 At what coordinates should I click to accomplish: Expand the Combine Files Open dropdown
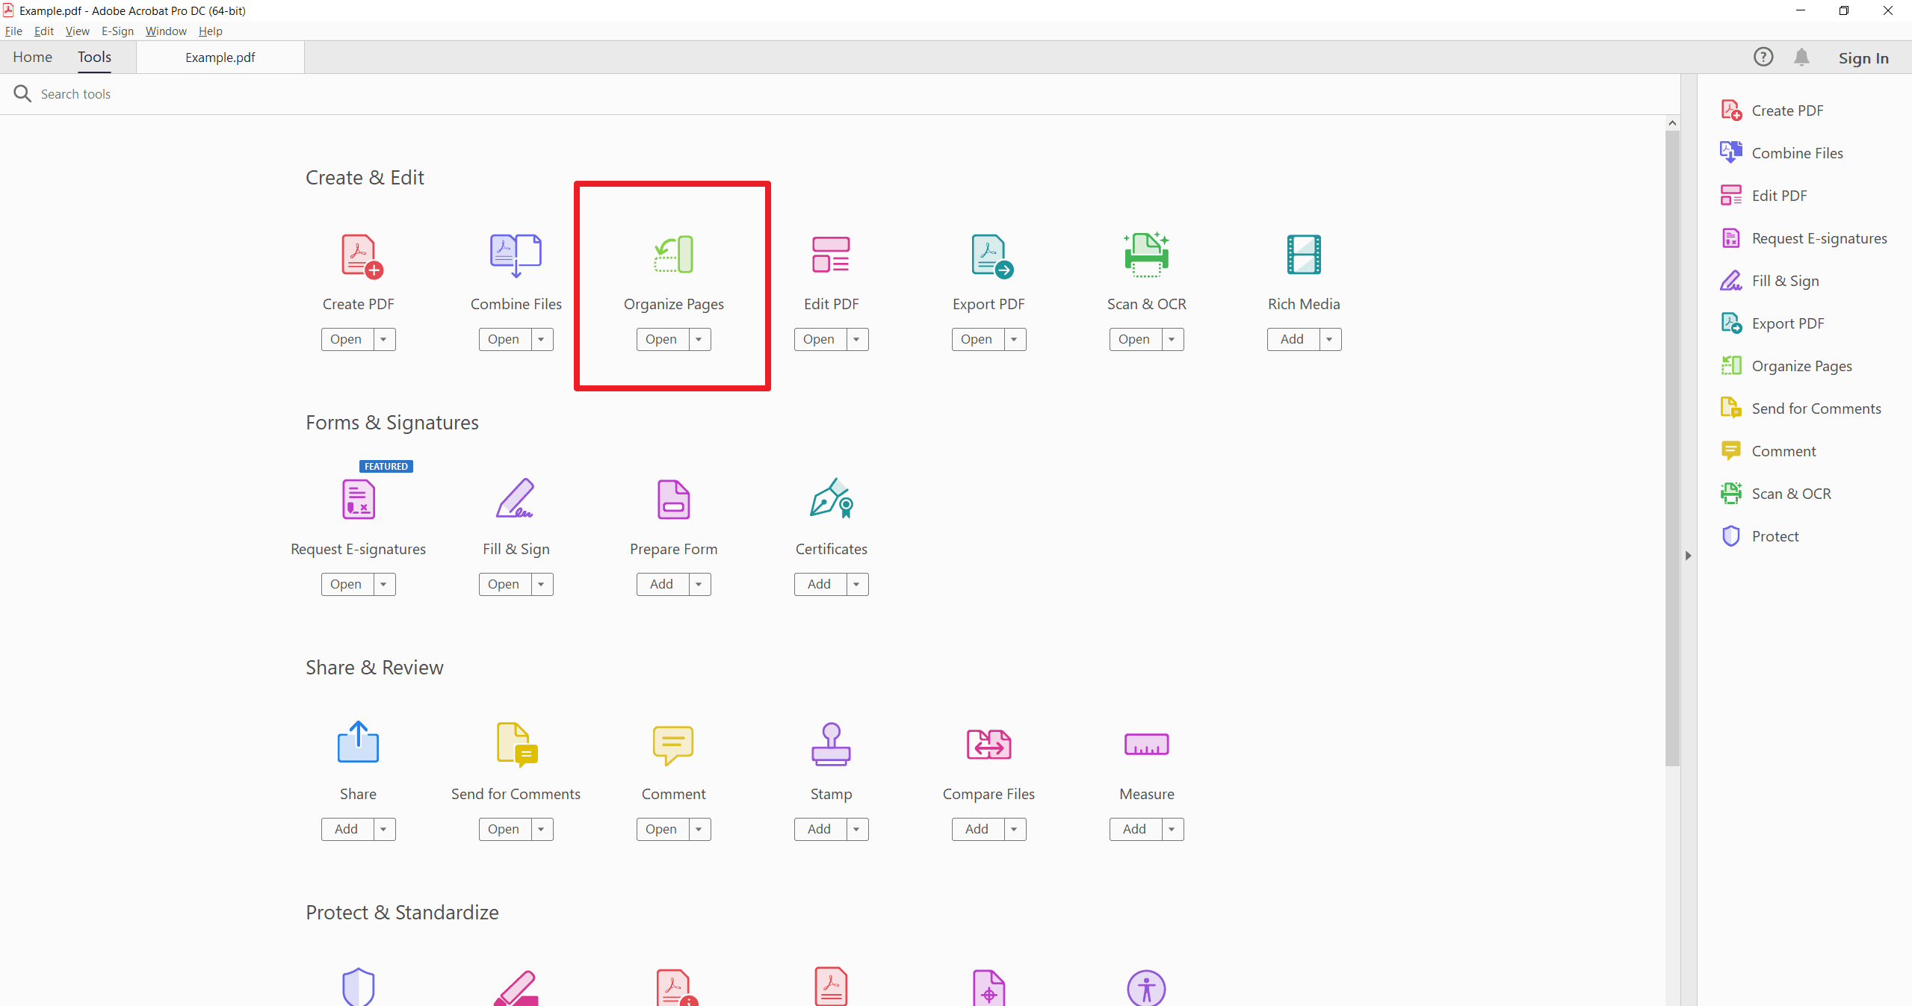tap(540, 339)
